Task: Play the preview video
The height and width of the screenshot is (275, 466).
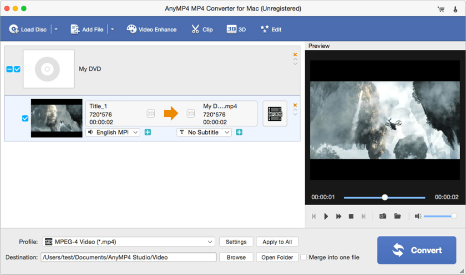Action: tap(326, 216)
